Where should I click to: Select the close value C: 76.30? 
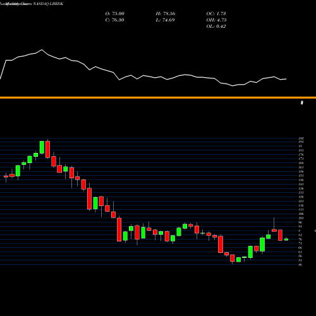click(114, 20)
